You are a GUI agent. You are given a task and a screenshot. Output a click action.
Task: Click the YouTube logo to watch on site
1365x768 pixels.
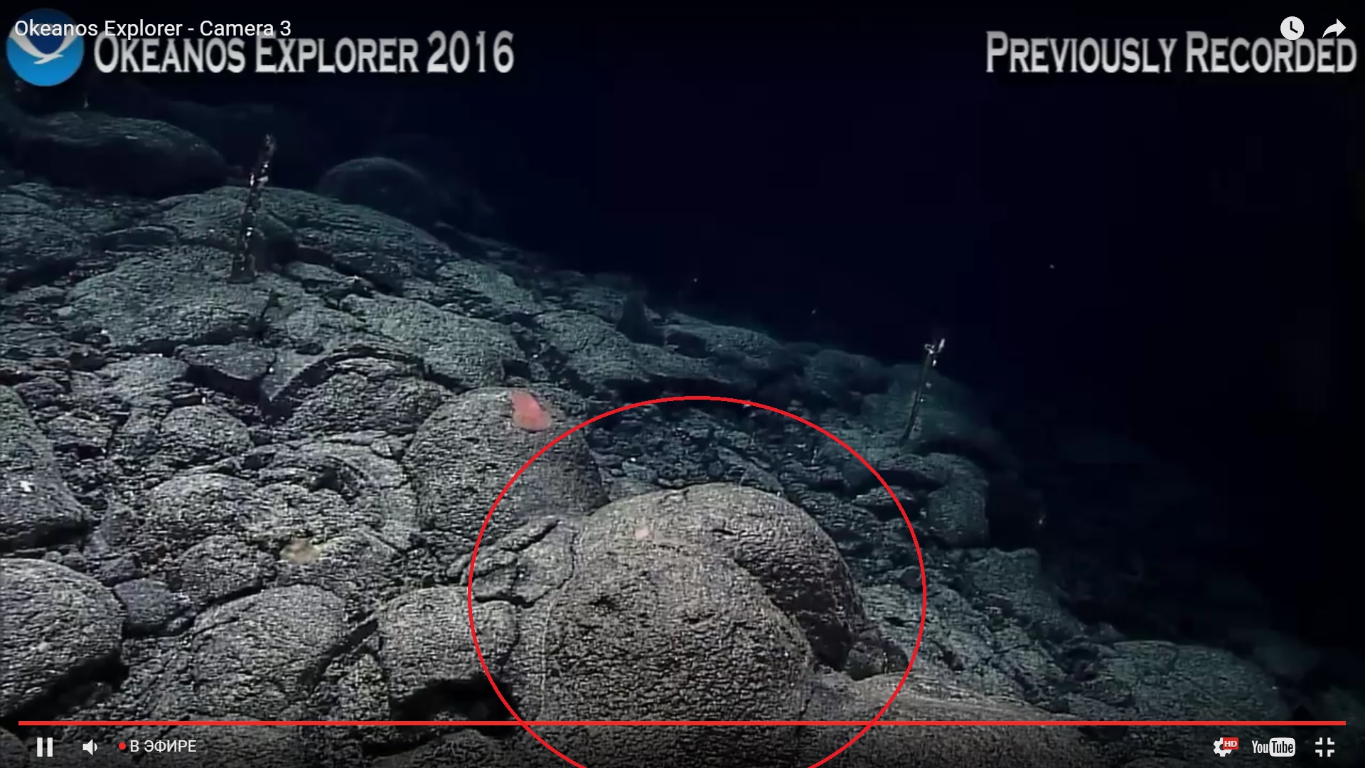pyautogui.click(x=1273, y=747)
